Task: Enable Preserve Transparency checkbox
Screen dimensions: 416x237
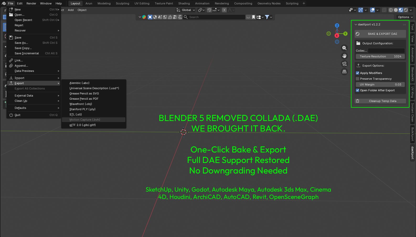Action: [x=358, y=79]
